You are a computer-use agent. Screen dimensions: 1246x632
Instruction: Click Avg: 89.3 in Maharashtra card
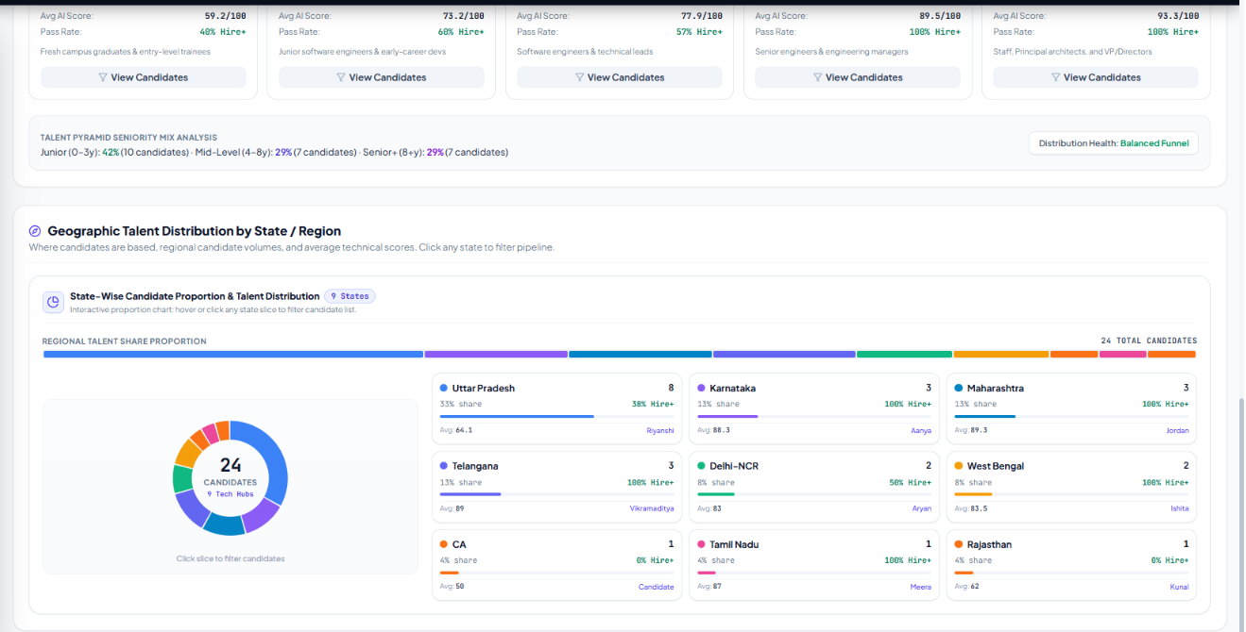pos(971,430)
